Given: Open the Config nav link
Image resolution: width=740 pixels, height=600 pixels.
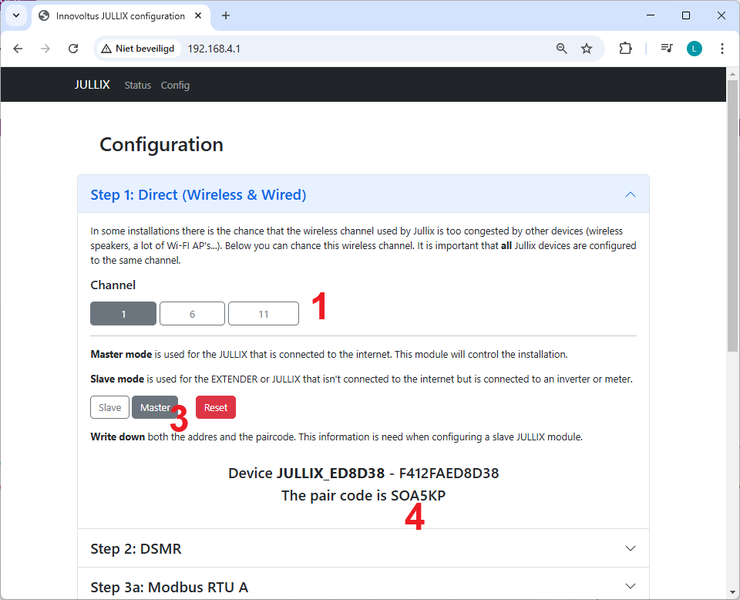Looking at the screenshot, I should (175, 85).
